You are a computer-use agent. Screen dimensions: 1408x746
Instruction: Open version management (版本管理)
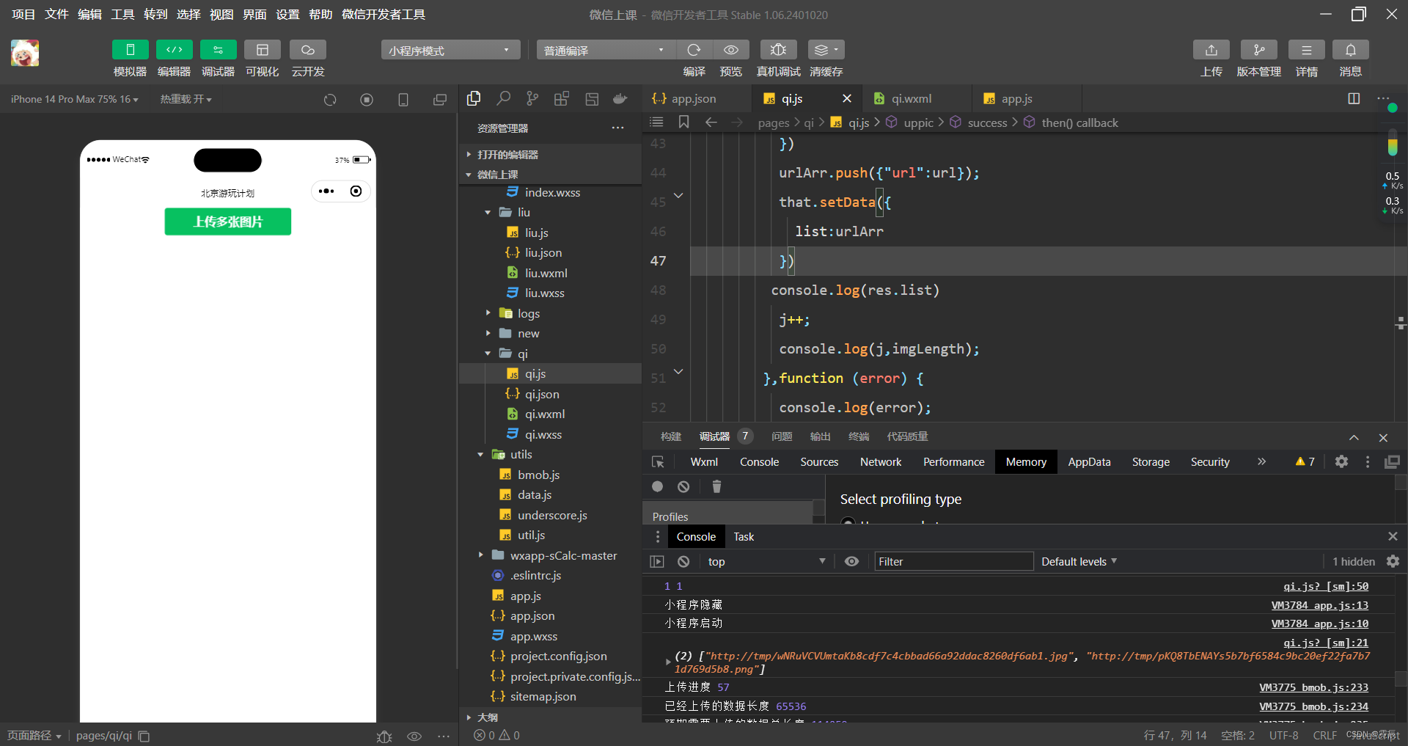(x=1259, y=50)
